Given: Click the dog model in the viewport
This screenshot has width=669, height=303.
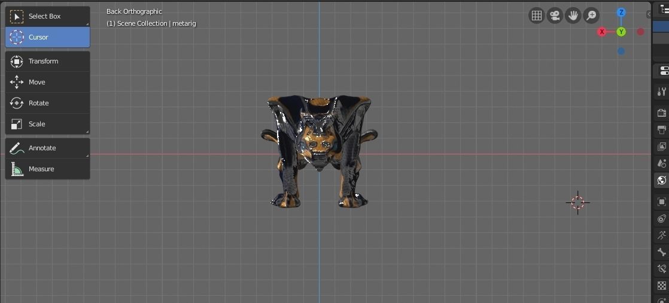Looking at the screenshot, I should 319,151.
